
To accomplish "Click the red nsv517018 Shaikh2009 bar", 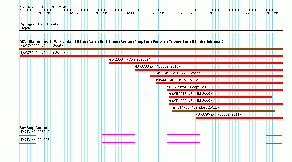I will click(x=220, y=97).
